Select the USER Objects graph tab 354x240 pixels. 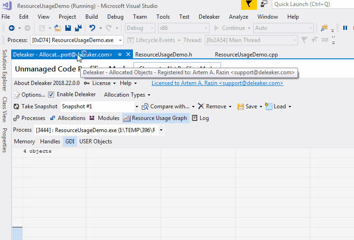96,141
